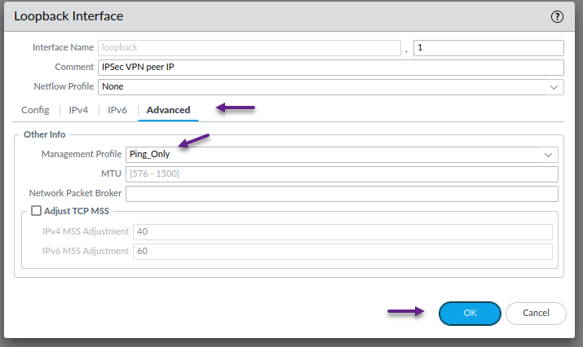Switch to the IPv4 tab
Image resolution: width=583 pixels, height=347 pixels.
pyautogui.click(x=78, y=110)
